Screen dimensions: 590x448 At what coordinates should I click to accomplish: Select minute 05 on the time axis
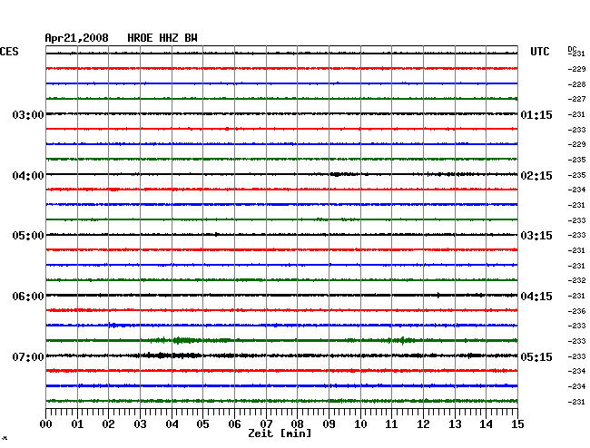(x=202, y=424)
